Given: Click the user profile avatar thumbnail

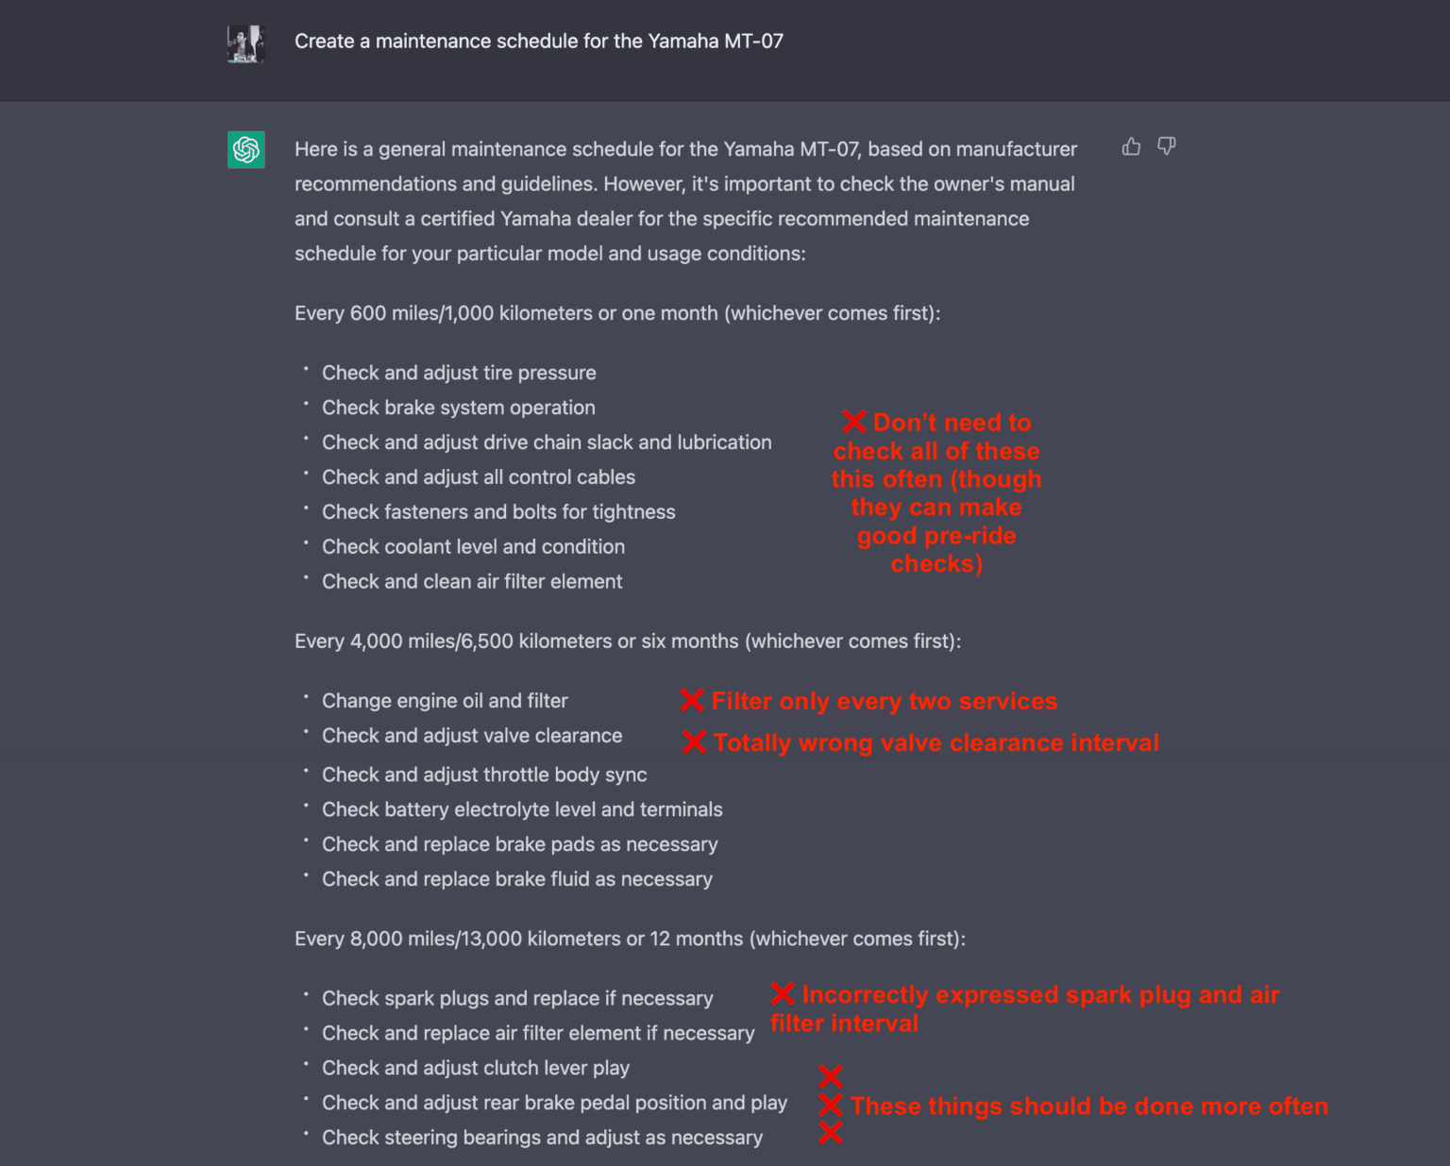Looking at the screenshot, I should (246, 43).
